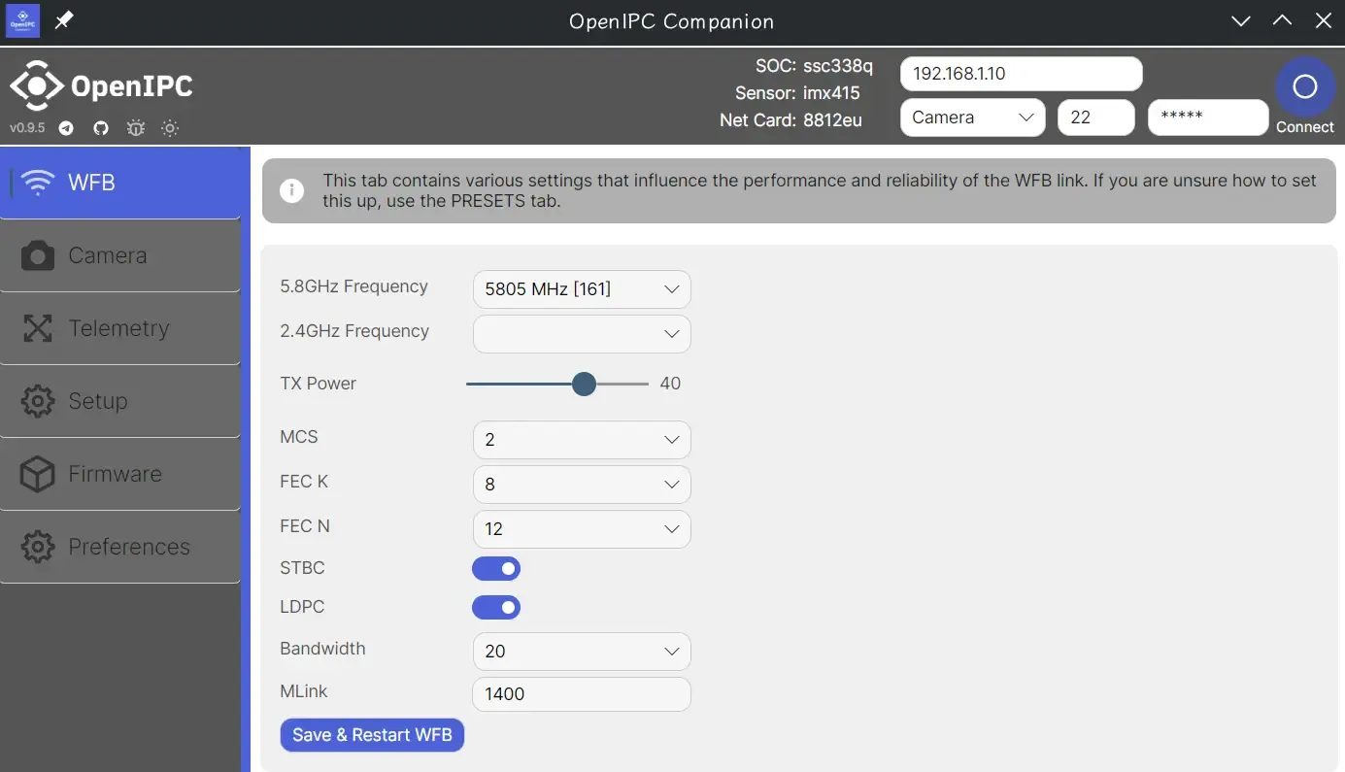Image resolution: width=1345 pixels, height=772 pixels.
Task: Toggle the light/dark theme sun icon
Action: click(x=170, y=128)
